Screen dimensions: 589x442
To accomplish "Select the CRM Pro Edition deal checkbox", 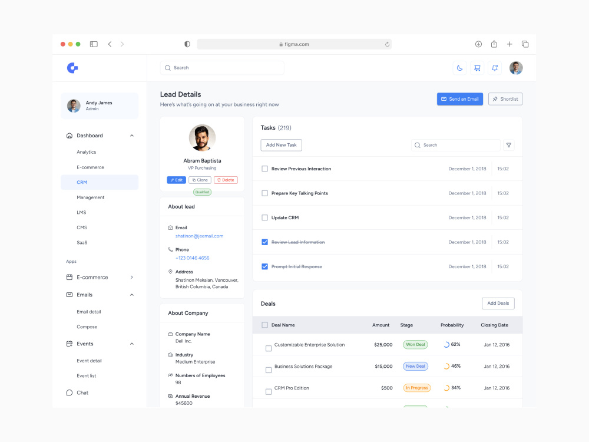I will point(269,392).
